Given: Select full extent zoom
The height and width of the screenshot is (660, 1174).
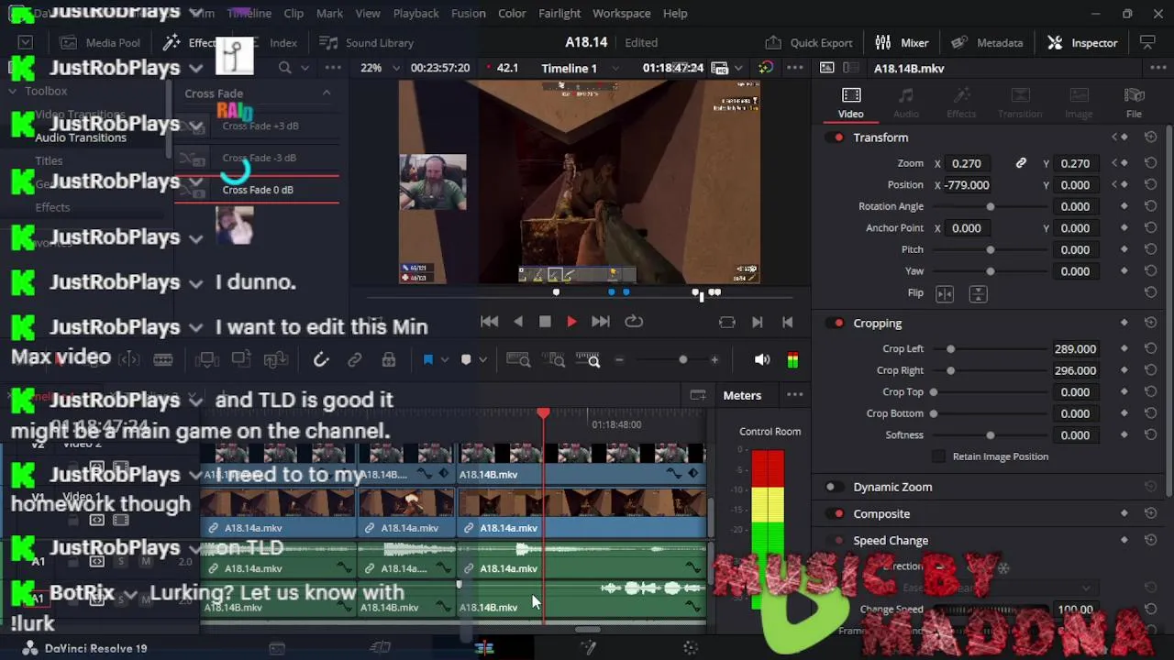Looking at the screenshot, I should 518,360.
